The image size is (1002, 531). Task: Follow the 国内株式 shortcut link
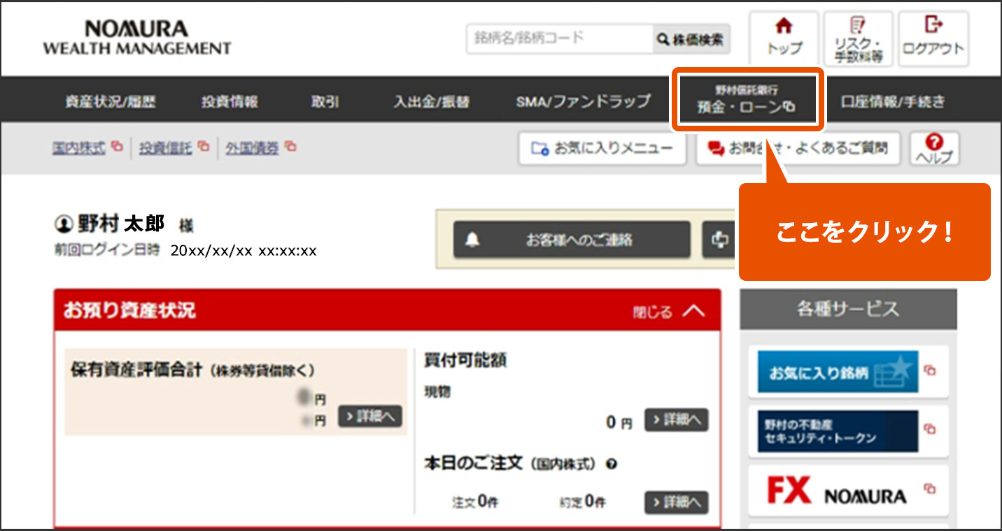point(79,147)
